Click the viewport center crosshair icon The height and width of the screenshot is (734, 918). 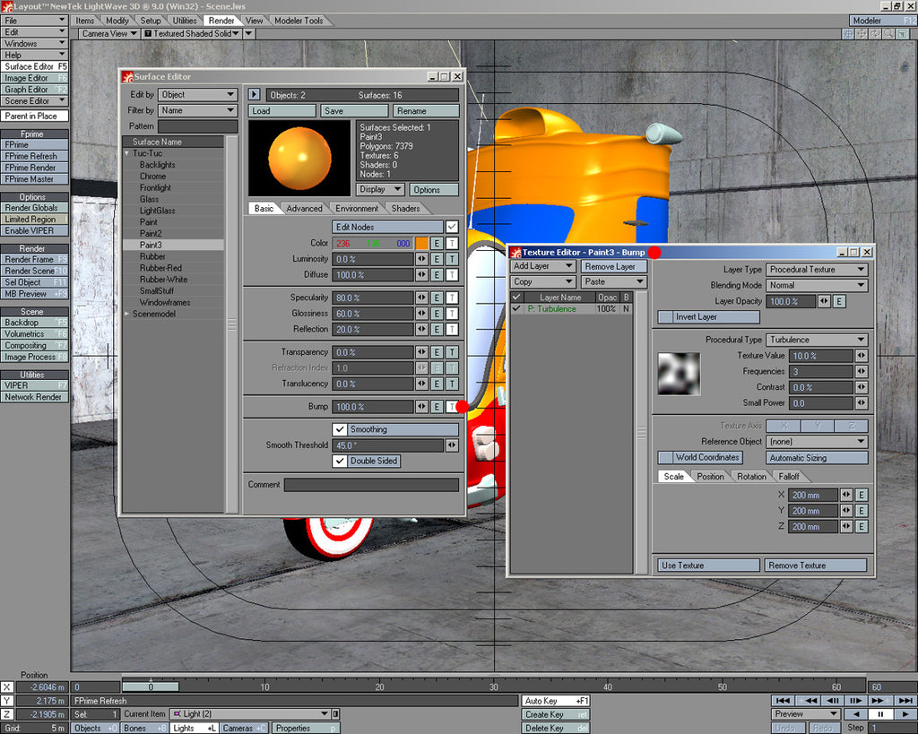pyautogui.click(x=847, y=34)
